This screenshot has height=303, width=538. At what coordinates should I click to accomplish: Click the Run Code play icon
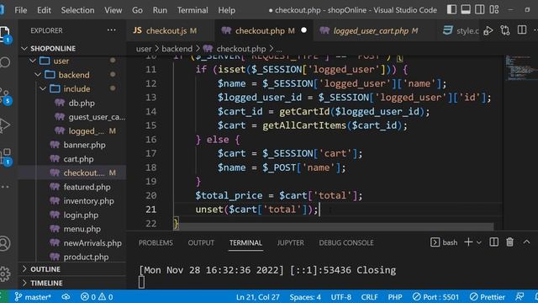click(x=488, y=30)
